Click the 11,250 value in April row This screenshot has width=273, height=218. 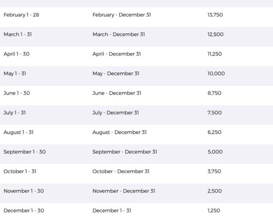pyautogui.click(x=214, y=54)
